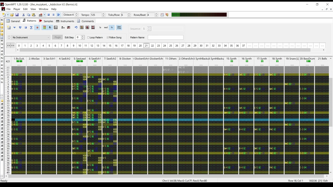Open the Zxx macro configuration
Image resolution: width=333 pixels, height=187 pixels.
click(63, 28)
